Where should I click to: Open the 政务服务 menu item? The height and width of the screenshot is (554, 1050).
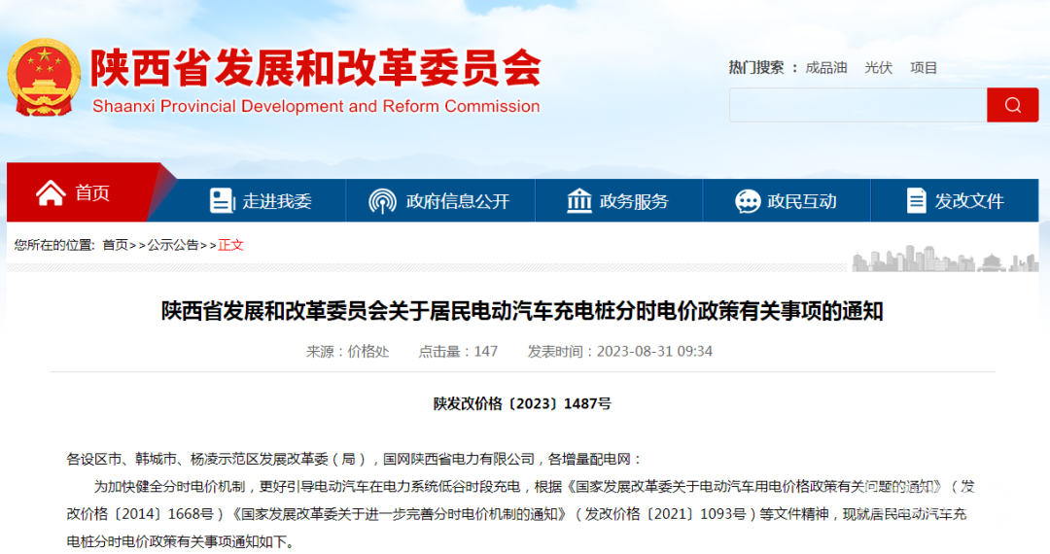click(x=618, y=201)
